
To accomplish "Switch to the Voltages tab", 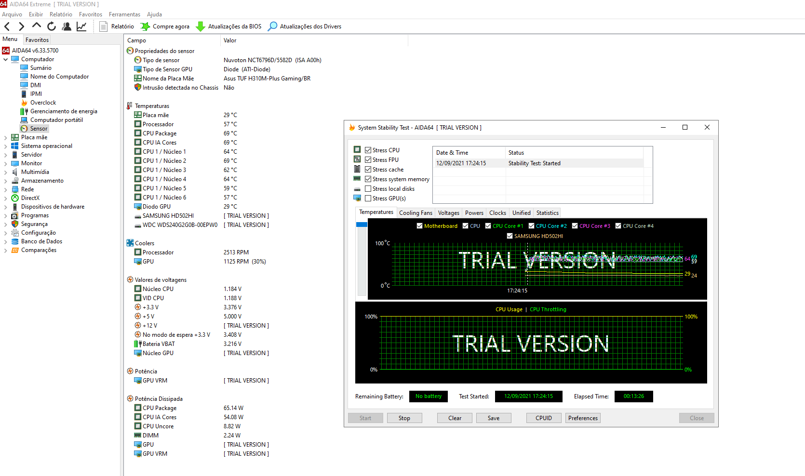I will [448, 213].
